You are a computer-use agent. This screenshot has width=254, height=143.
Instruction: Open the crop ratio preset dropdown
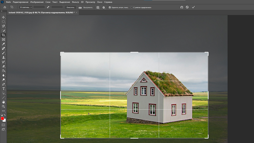[x=26, y=7]
